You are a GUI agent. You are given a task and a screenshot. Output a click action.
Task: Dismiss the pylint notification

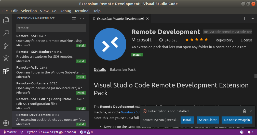tap(251, 111)
